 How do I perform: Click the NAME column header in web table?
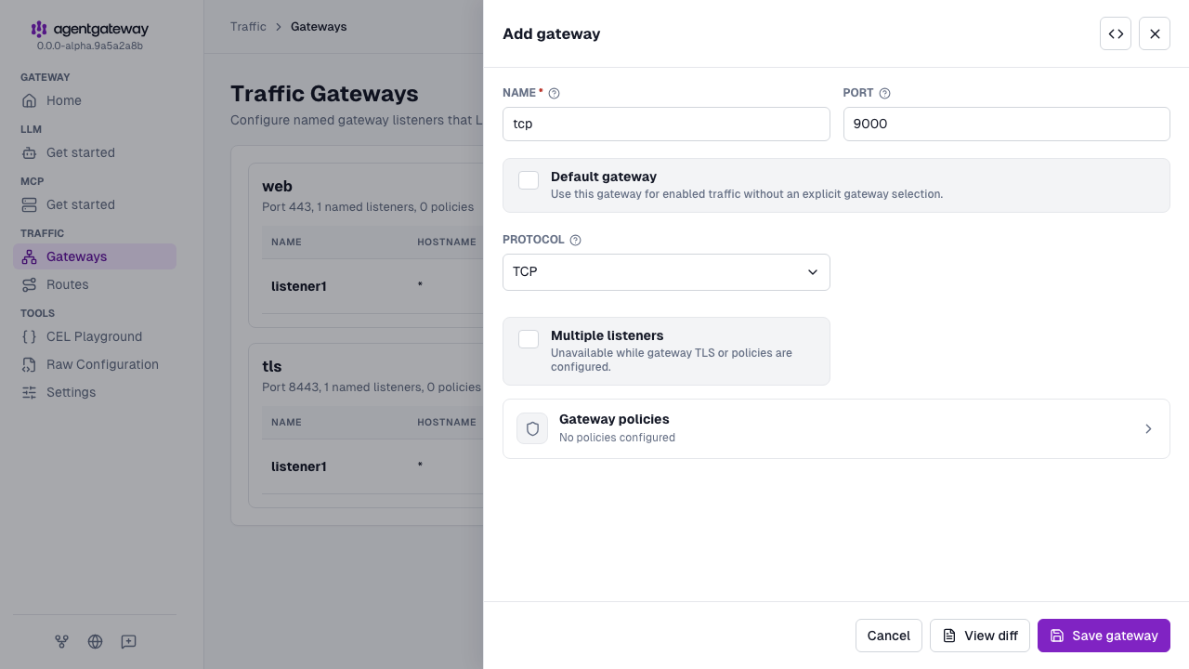coord(286,242)
